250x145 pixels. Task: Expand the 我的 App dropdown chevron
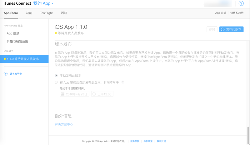(x=52, y=3)
